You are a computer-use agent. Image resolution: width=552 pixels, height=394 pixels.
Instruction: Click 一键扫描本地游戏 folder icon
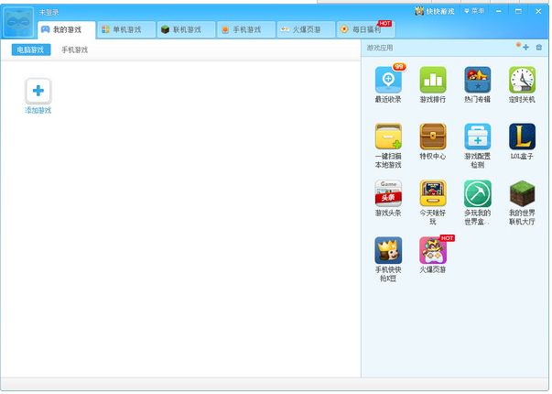pyautogui.click(x=388, y=137)
